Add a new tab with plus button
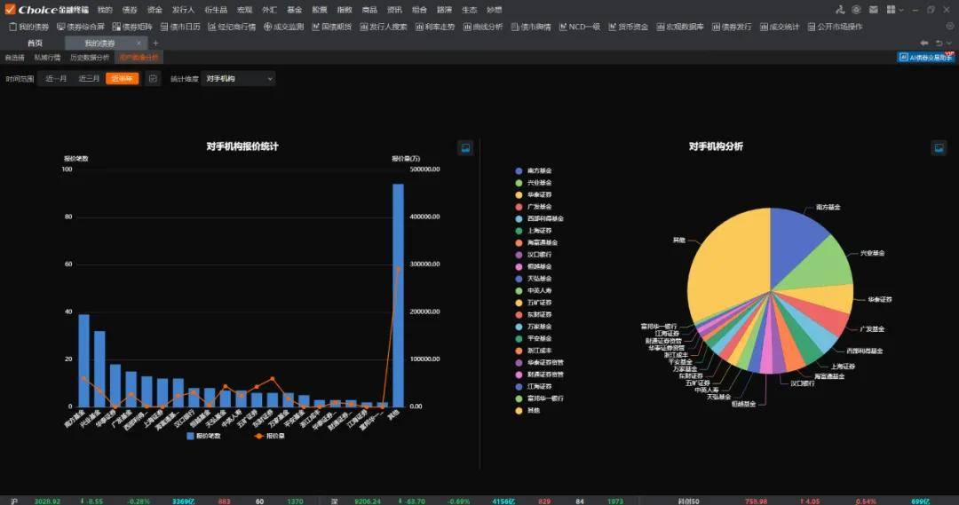 tap(155, 43)
